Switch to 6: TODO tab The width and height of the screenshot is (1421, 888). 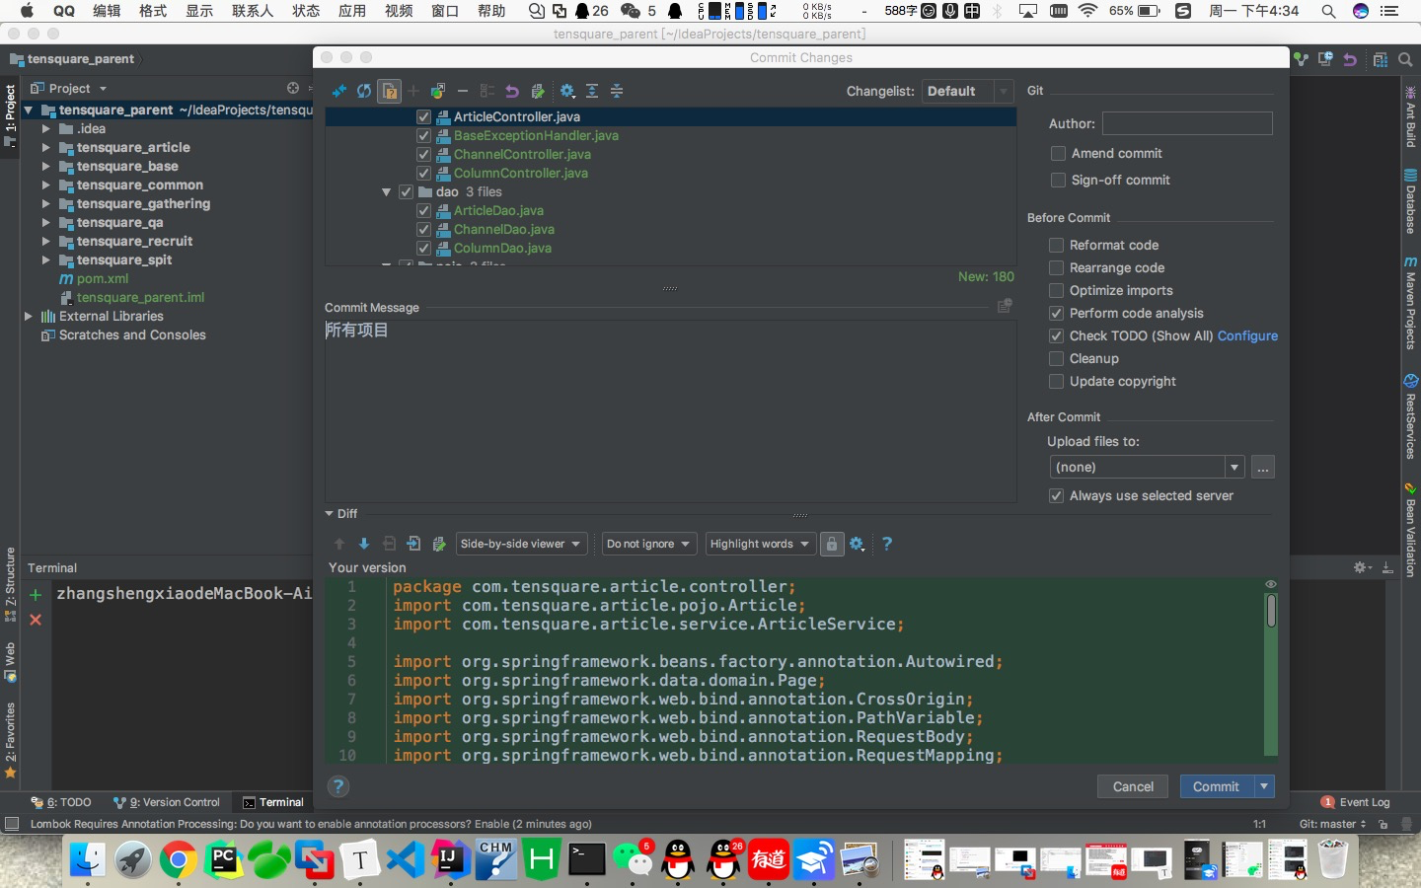(61, 802)
